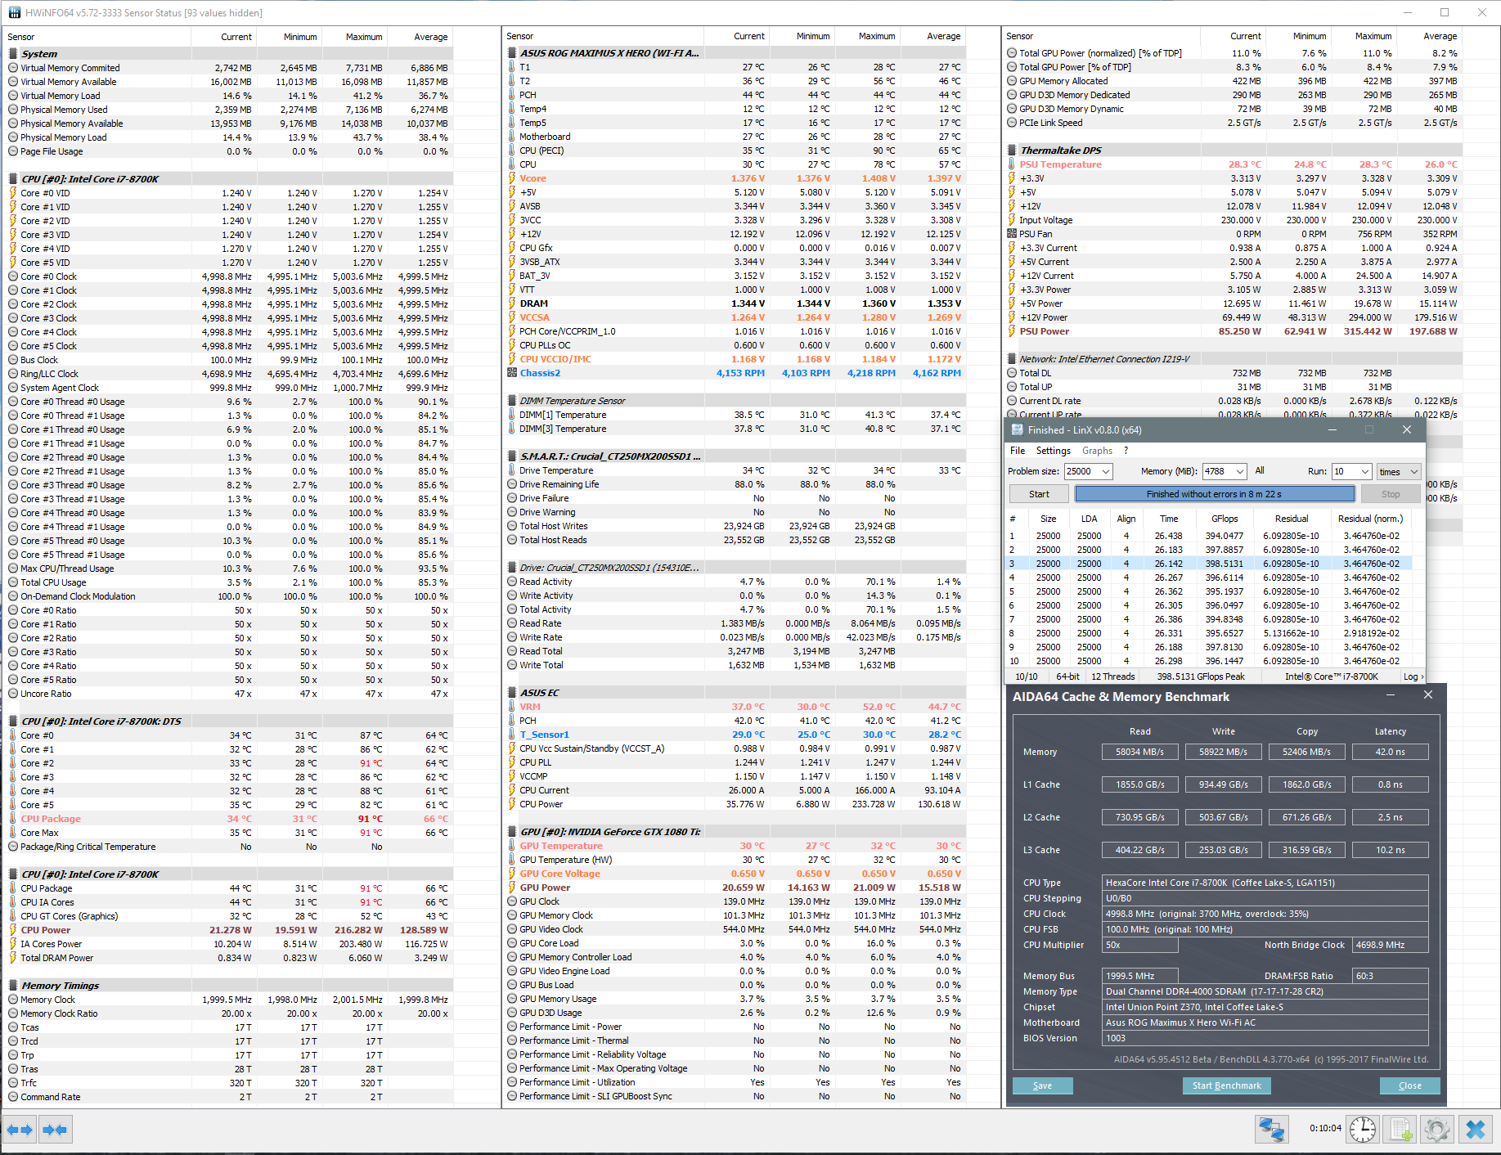Screen dimensions: 1501x1155
Task: Open the remote network monitors icon
Action: click(x=1271, y=1130)
